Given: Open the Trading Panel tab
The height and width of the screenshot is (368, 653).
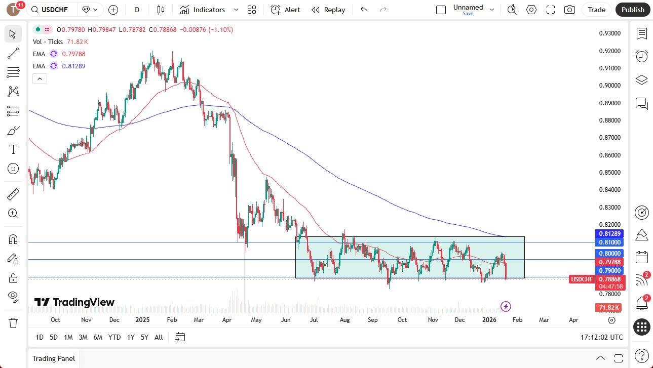Looking at the screenshot, I should click(53, 358).
